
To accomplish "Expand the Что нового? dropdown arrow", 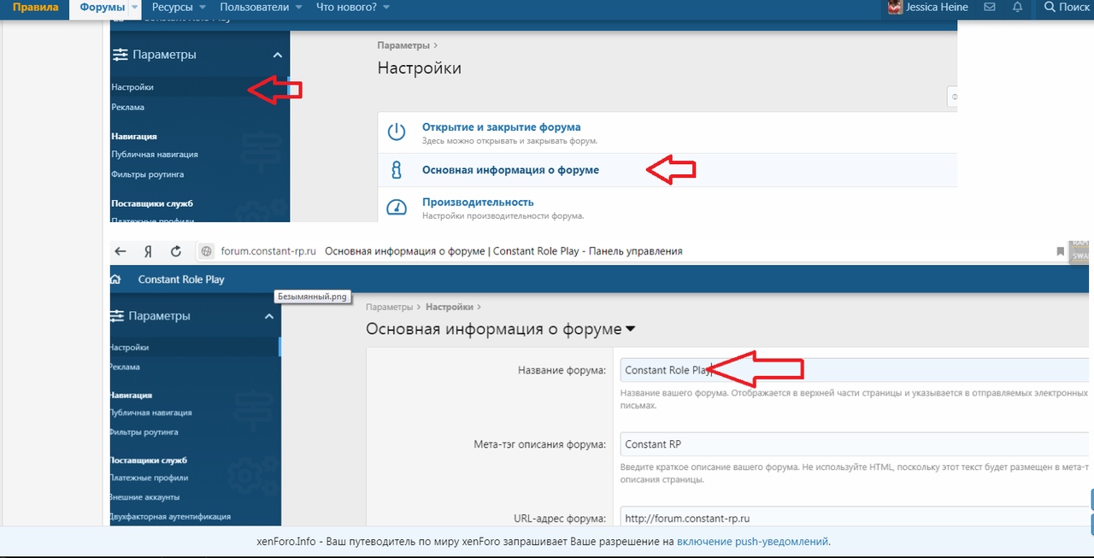I will tap(386, 8).
